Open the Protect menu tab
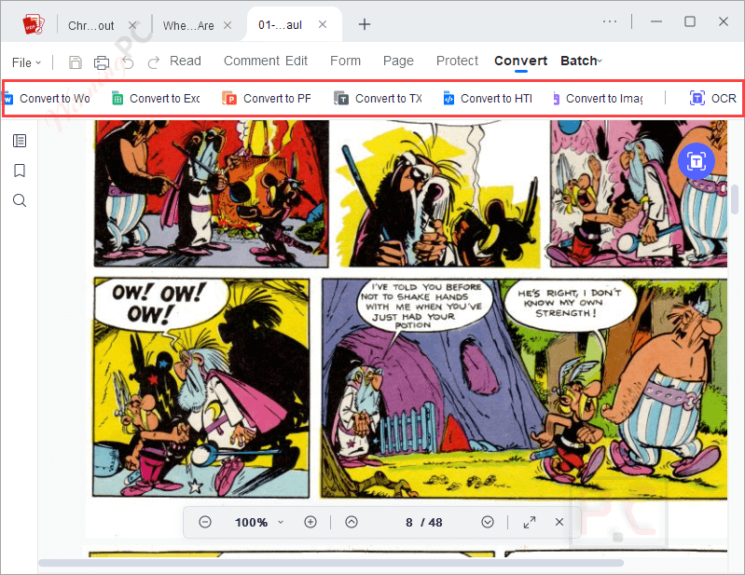The height and width of the screenshot is (575, 745). (x=457, y=61)
